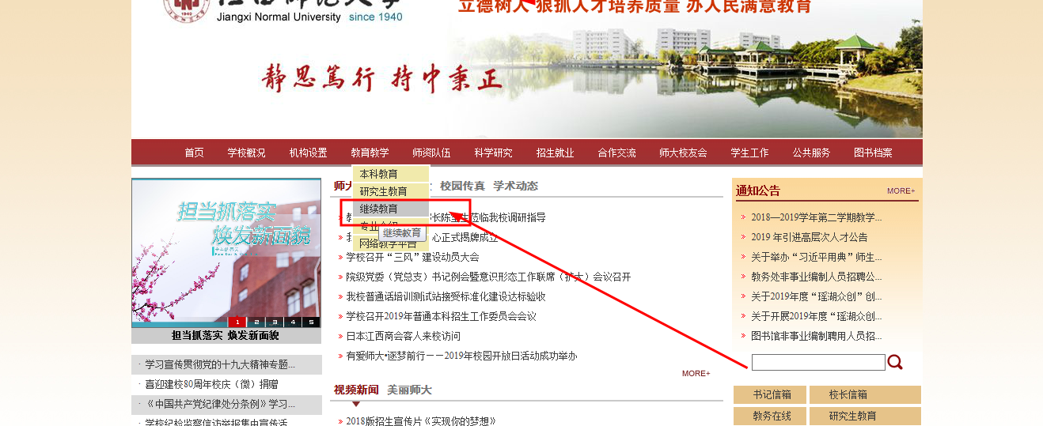This screenshot has width=1043, height=426.
Task: Switch to the 校园传真 tab
Action: (x=463, y=186)
